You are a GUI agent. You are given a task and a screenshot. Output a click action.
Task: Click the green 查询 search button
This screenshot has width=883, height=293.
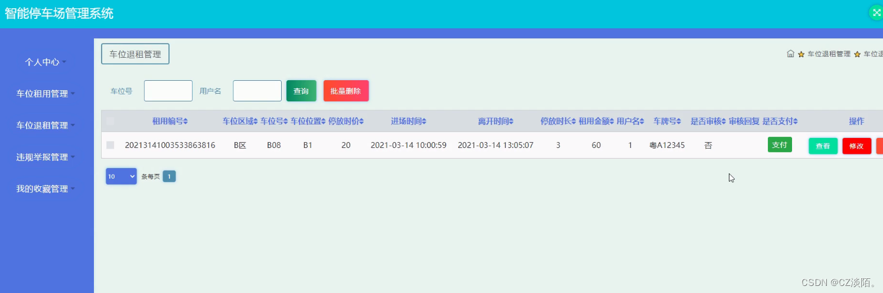pos(301,91)
